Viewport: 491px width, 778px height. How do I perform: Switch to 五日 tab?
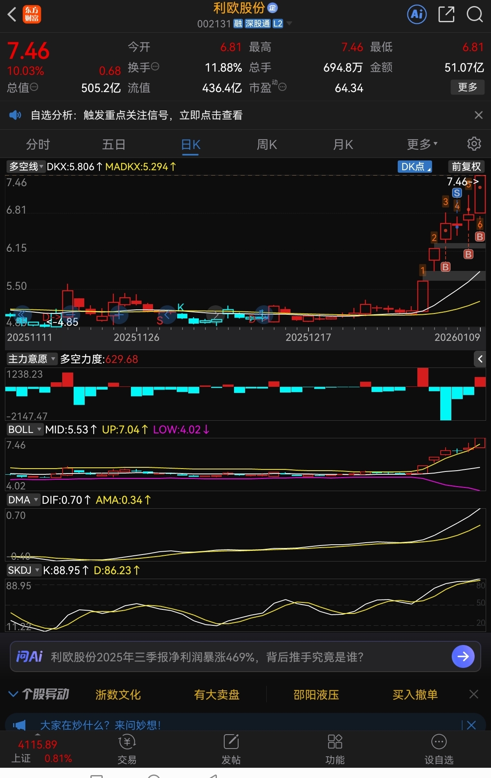(x=114, y=144)
